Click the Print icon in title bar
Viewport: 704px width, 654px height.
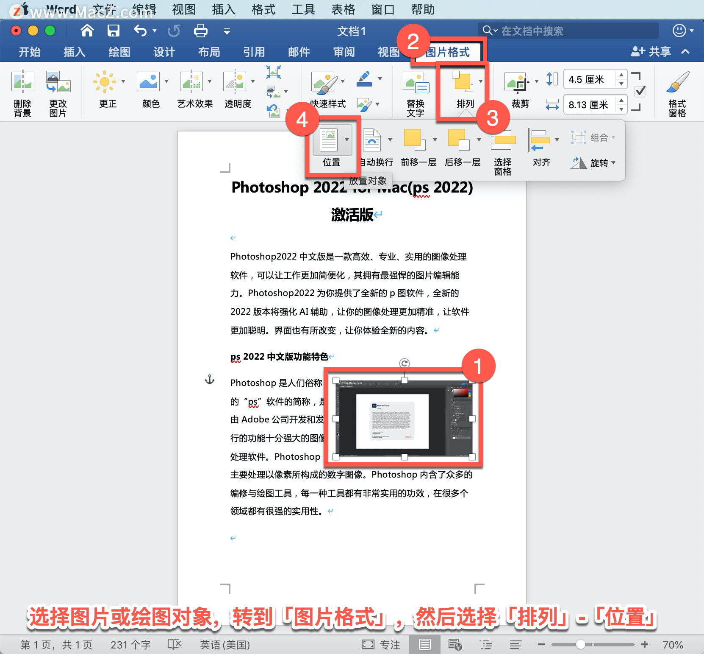point(200,31)
